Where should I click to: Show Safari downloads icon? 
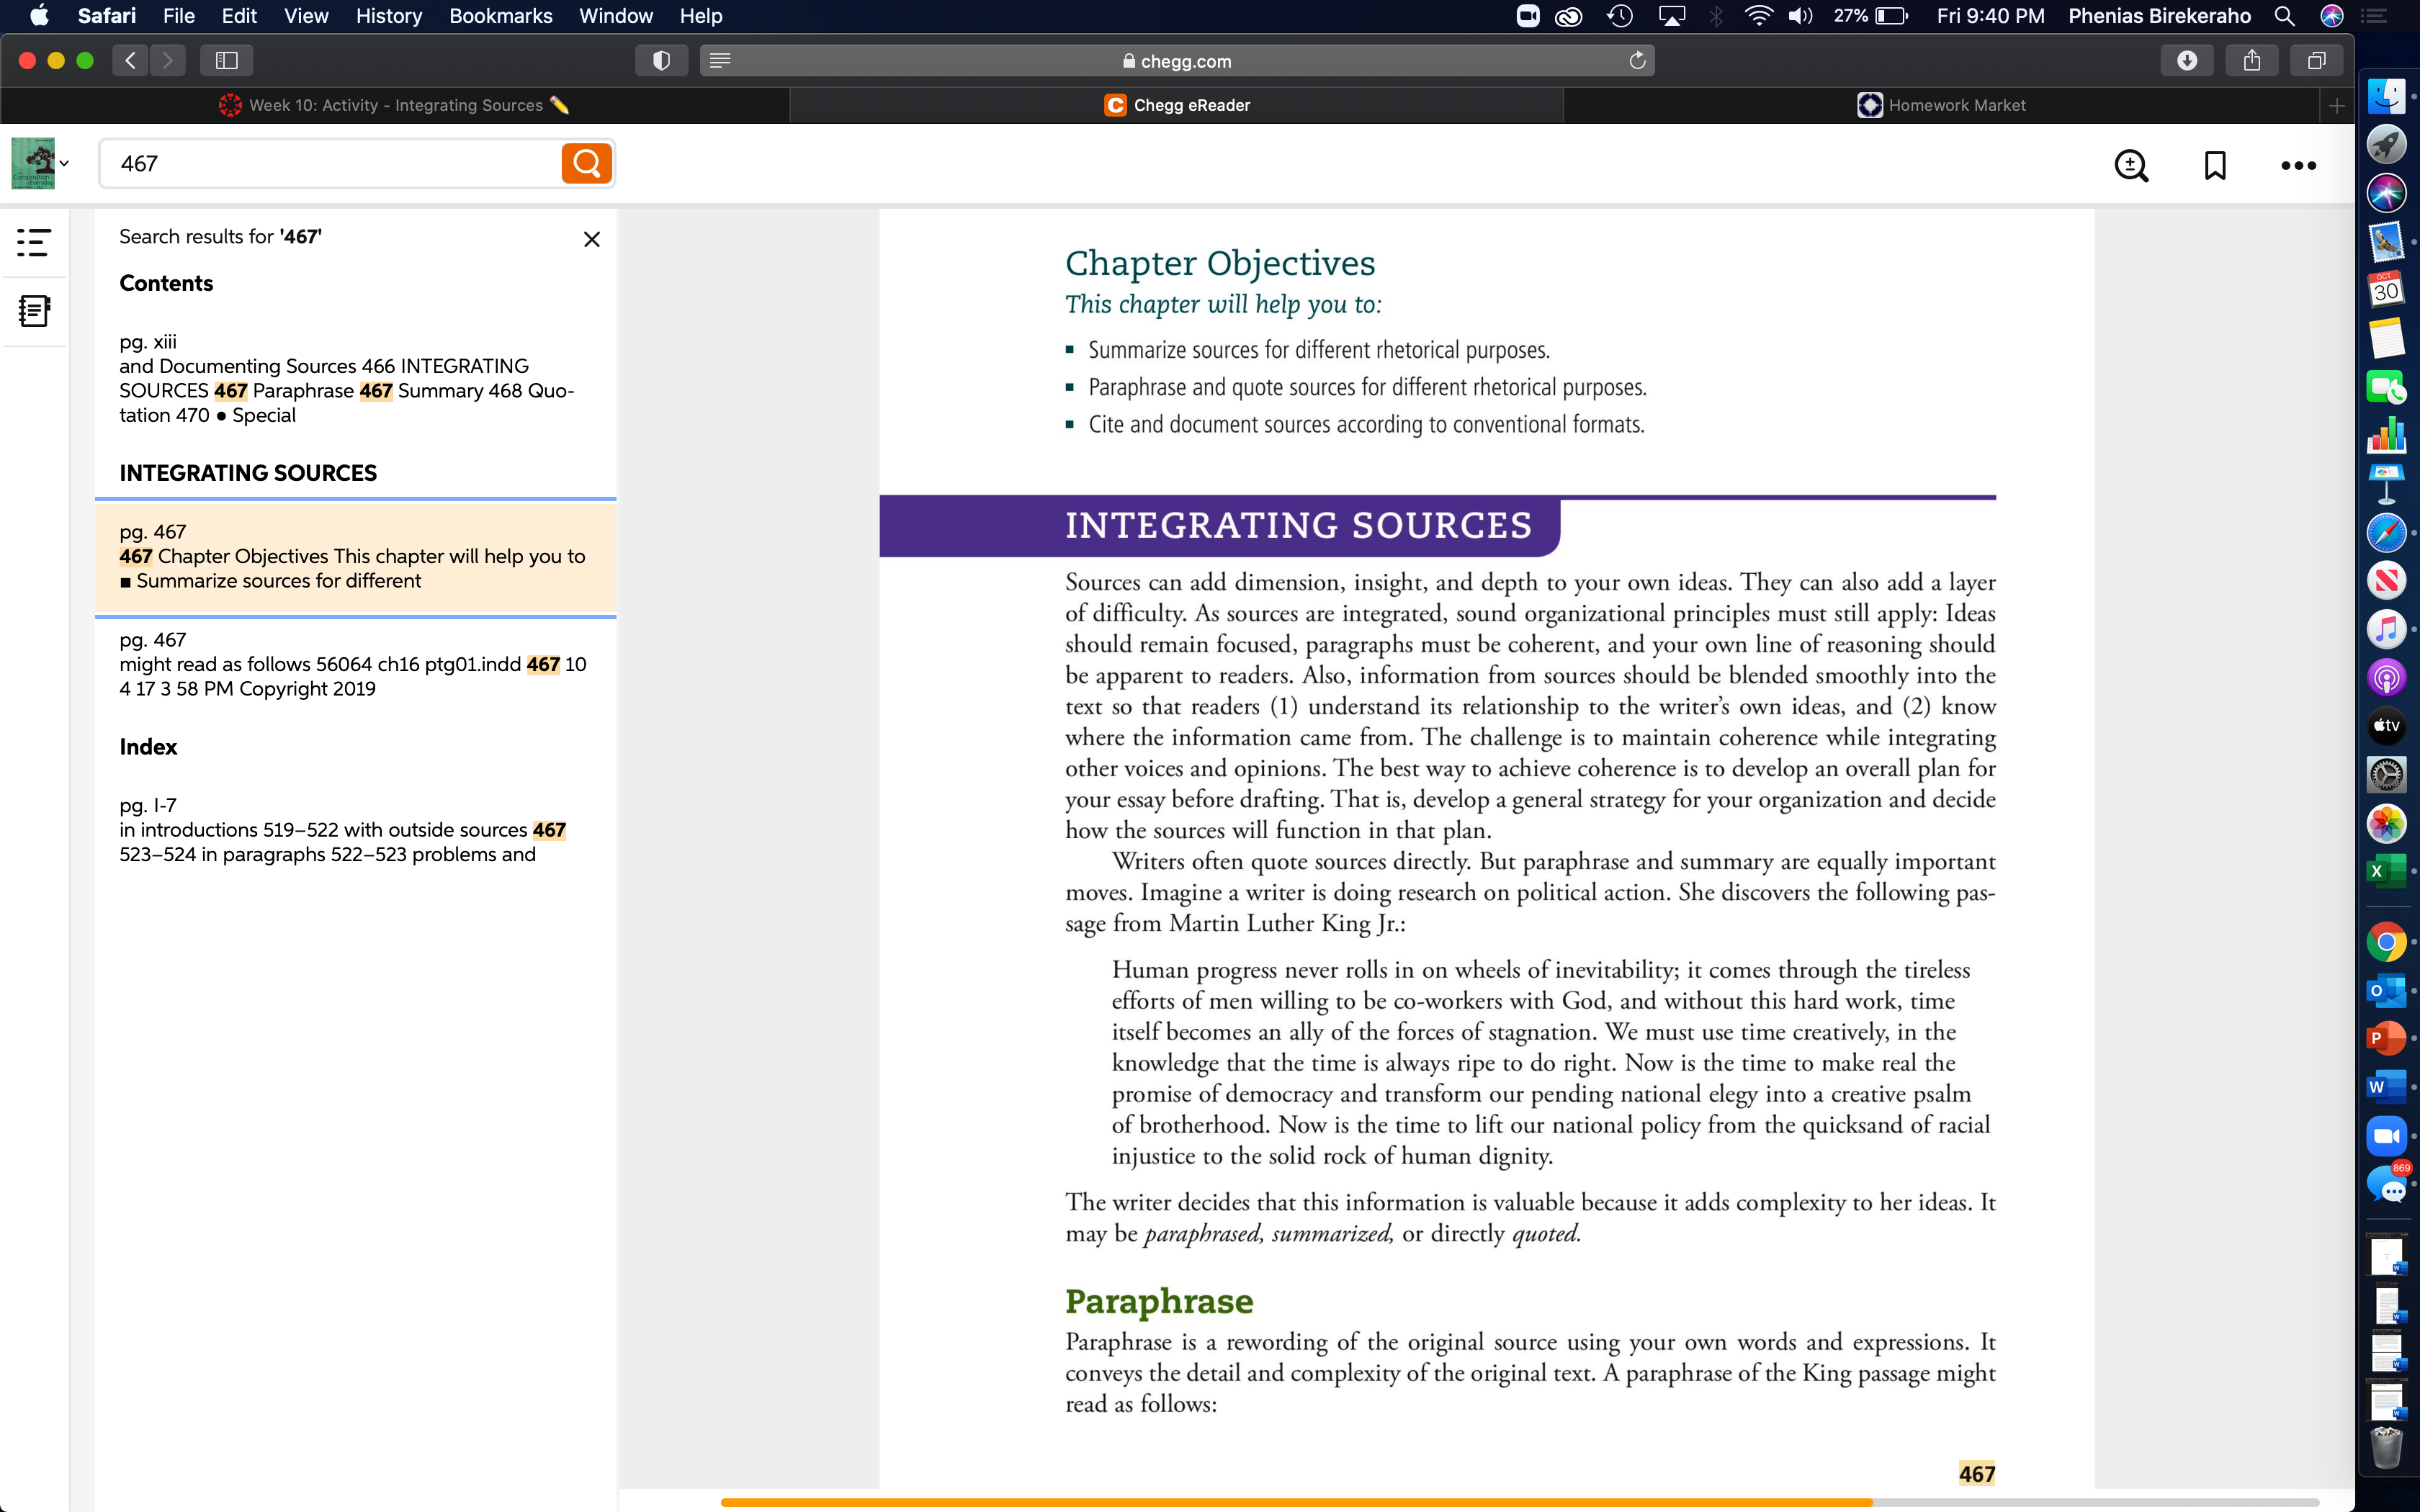2187,61
